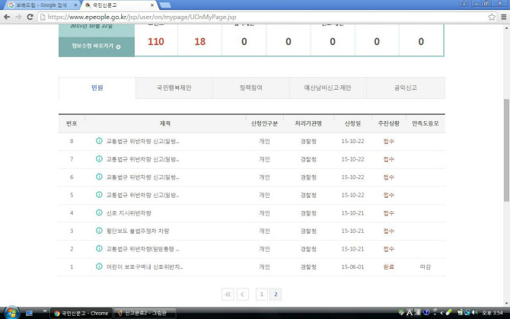Image resolution: width=510 pixels, height=319 pixels.
Task: Go back to the previous page
Action: pos(7,17)
